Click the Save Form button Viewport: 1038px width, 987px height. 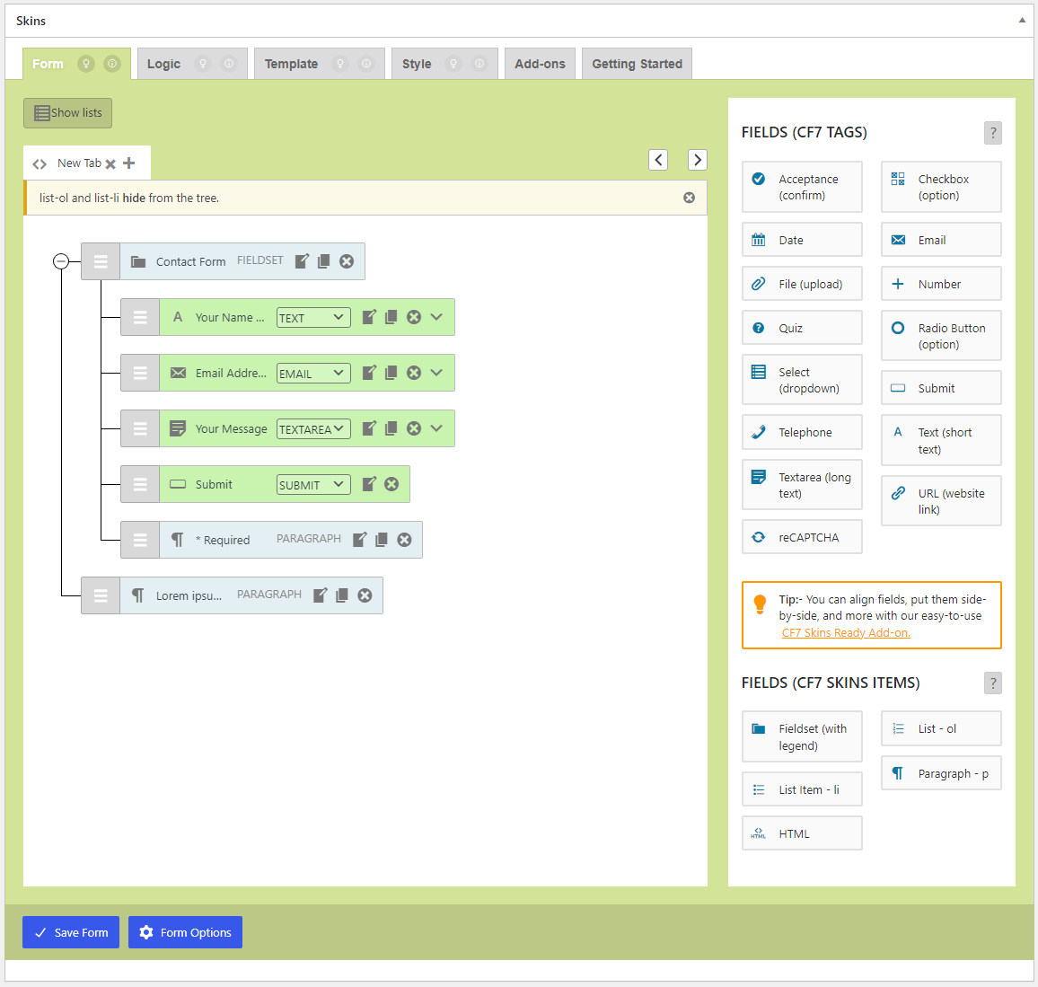tap(71, 932)
